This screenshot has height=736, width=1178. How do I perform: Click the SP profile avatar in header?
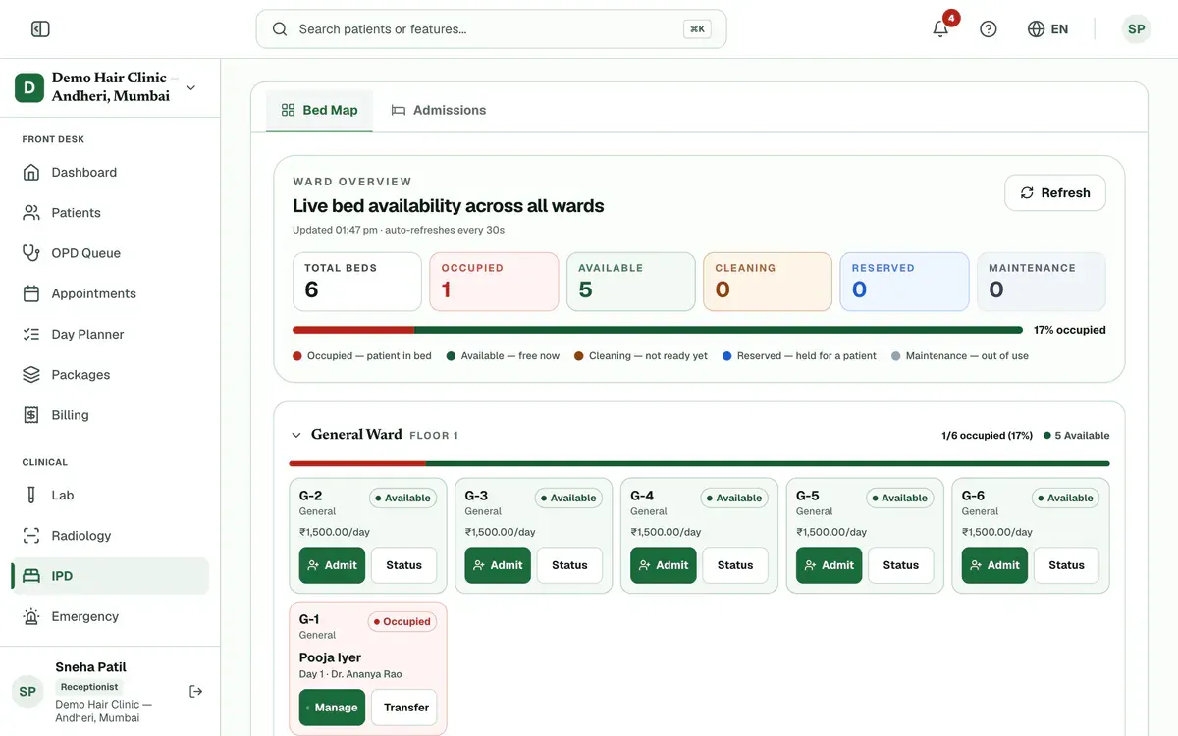coord(1136,29)
